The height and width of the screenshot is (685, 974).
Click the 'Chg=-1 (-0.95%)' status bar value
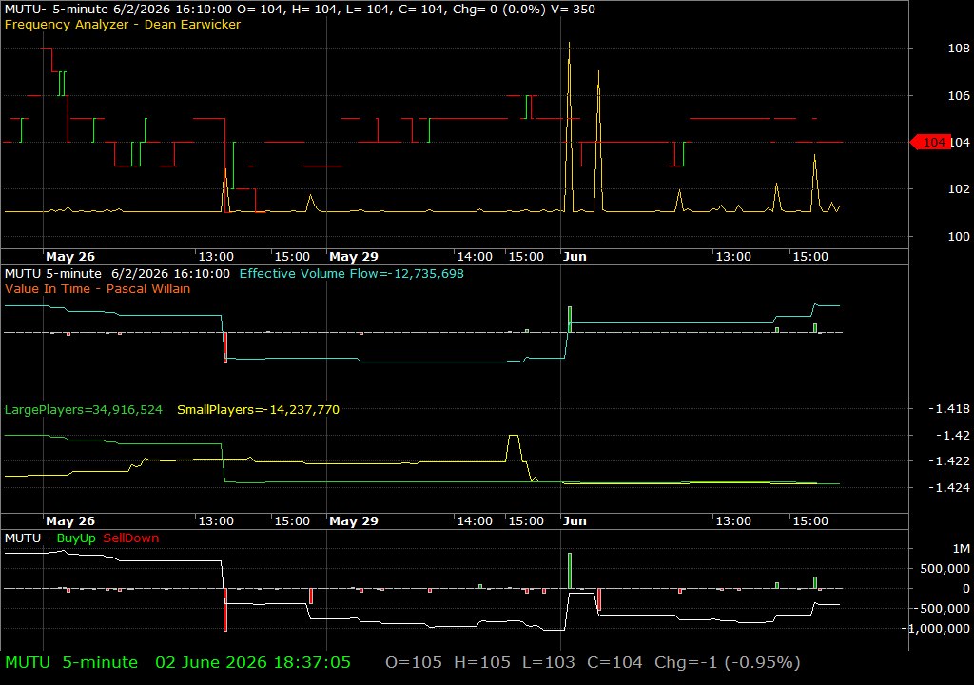[728, 662]
